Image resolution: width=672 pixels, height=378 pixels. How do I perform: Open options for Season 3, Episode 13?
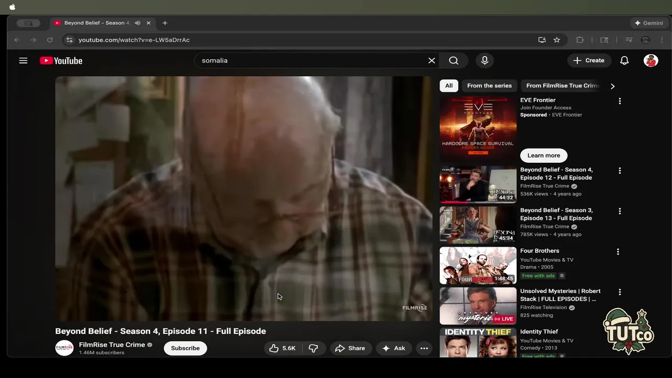619,211
